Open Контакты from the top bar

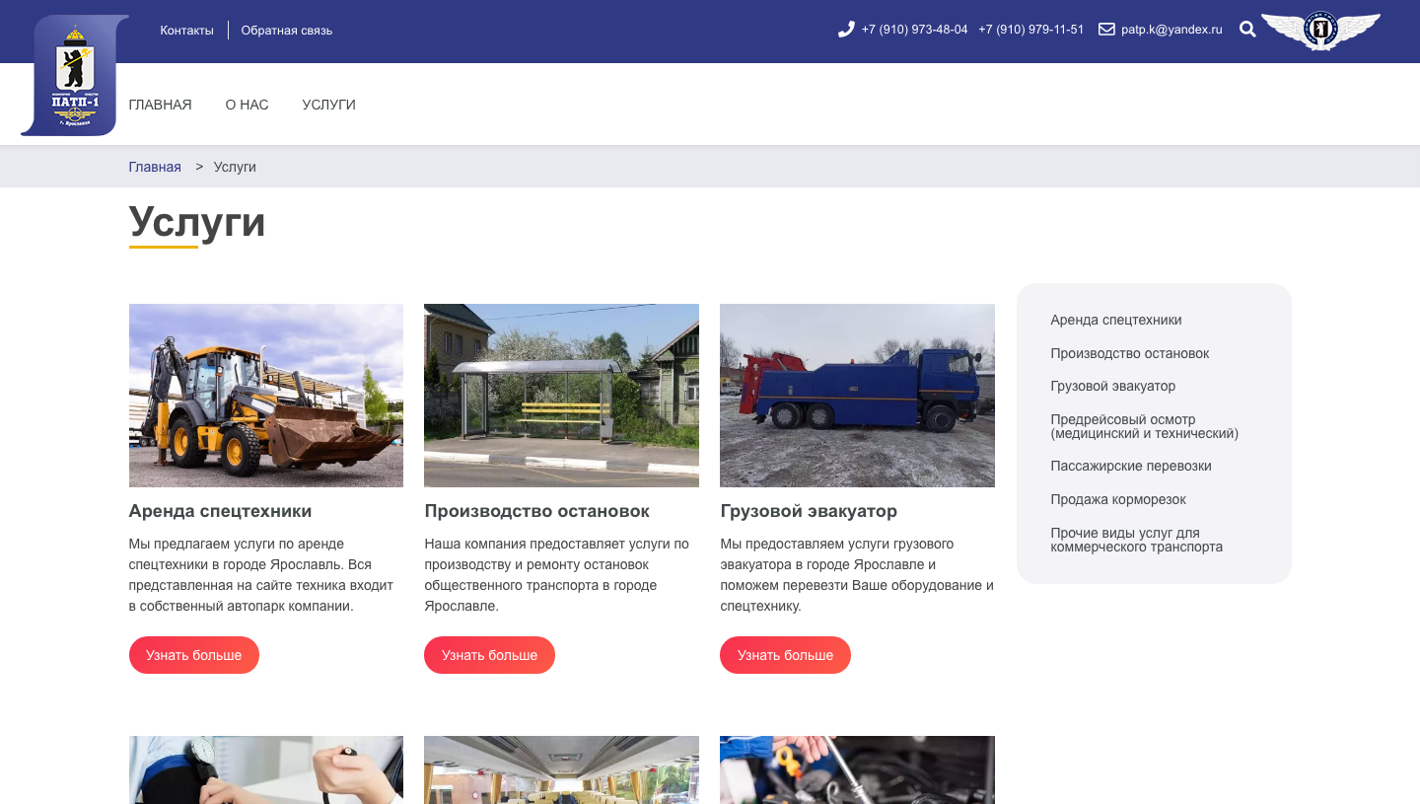tap(186, 30)
